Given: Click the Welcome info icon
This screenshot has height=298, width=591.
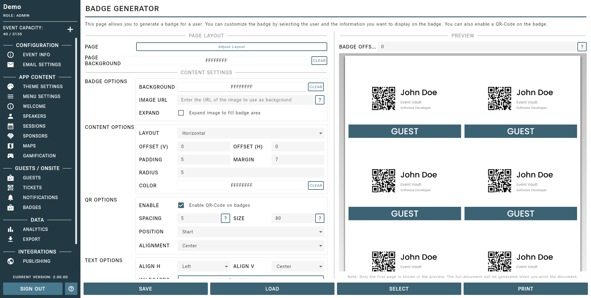Looking at the screenshot, I should pyautogui.click(x=11, y=106).
